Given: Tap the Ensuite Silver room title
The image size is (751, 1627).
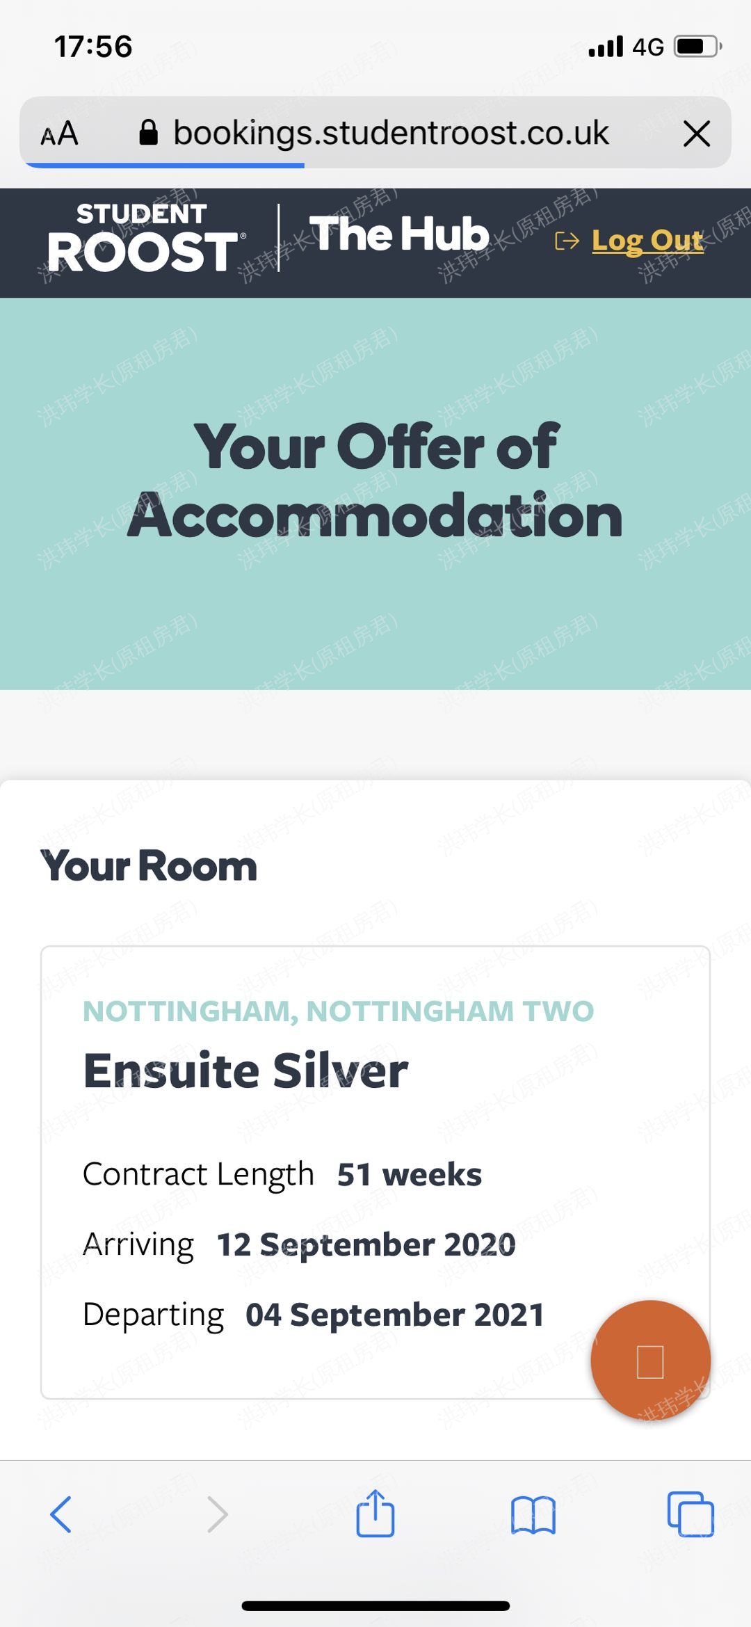Looking at the screenshot, I should pos(245,1071).
